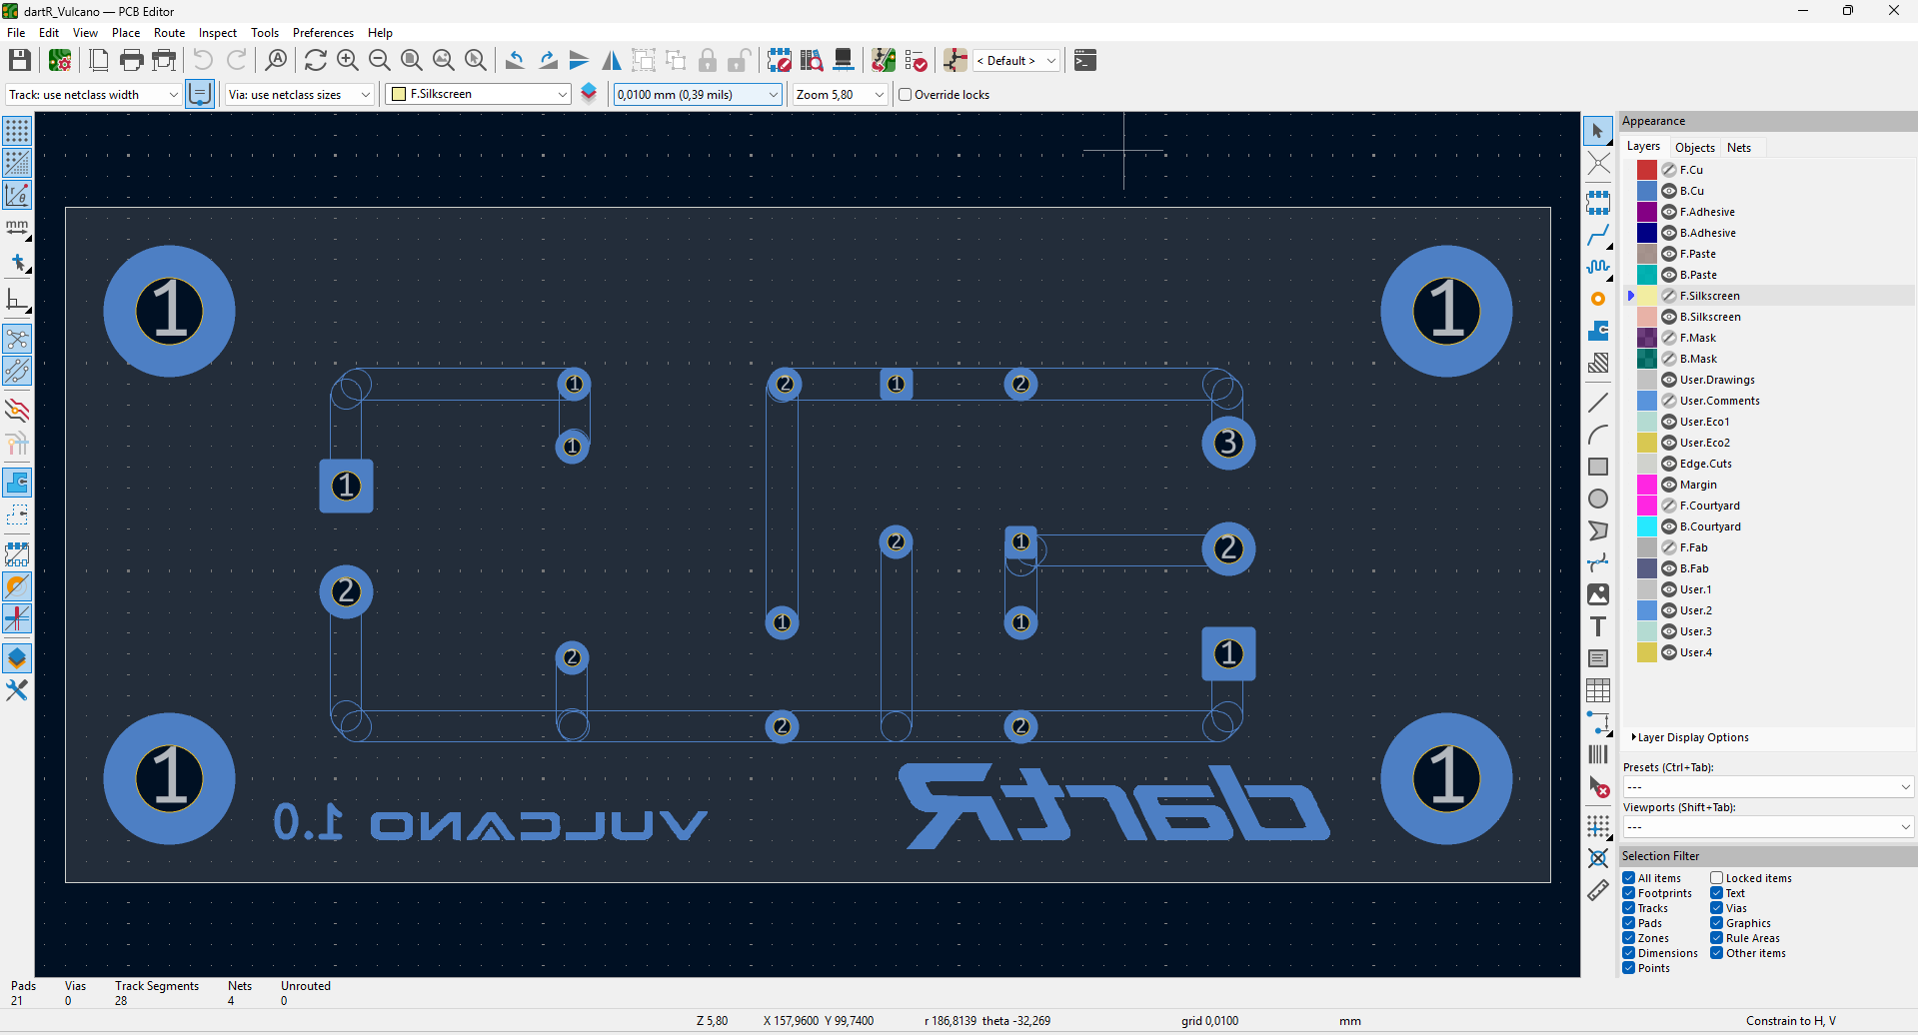Select the Draw line tool
Screen dimensions: 1918x1035
[x=1597, y=403]
